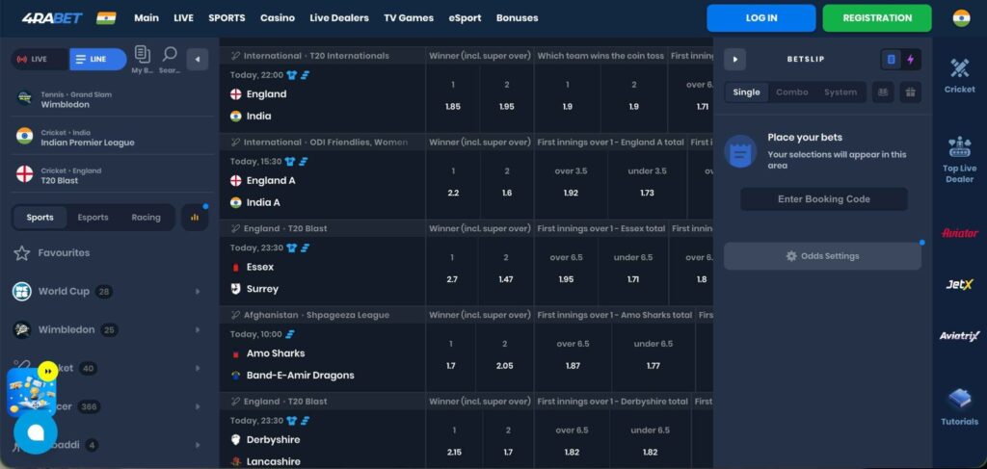
Task: Select the Esports category tab
Action: 93,218
